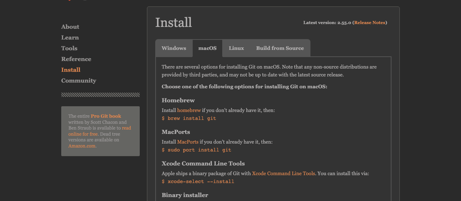
Task: Click the read online for free link
Action: coord(100,131)
